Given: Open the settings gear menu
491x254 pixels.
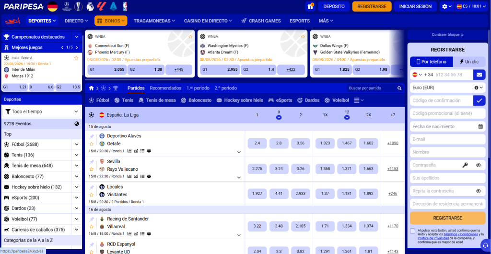Looking at the screenshot, I should coord(447,6).
